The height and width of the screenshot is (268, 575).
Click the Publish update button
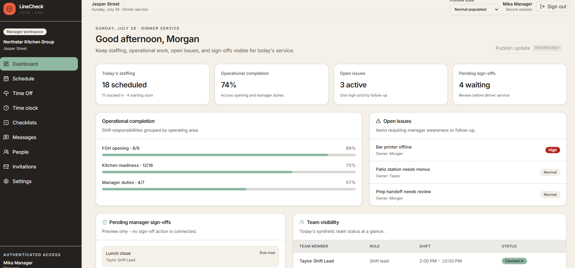point(528,48)
